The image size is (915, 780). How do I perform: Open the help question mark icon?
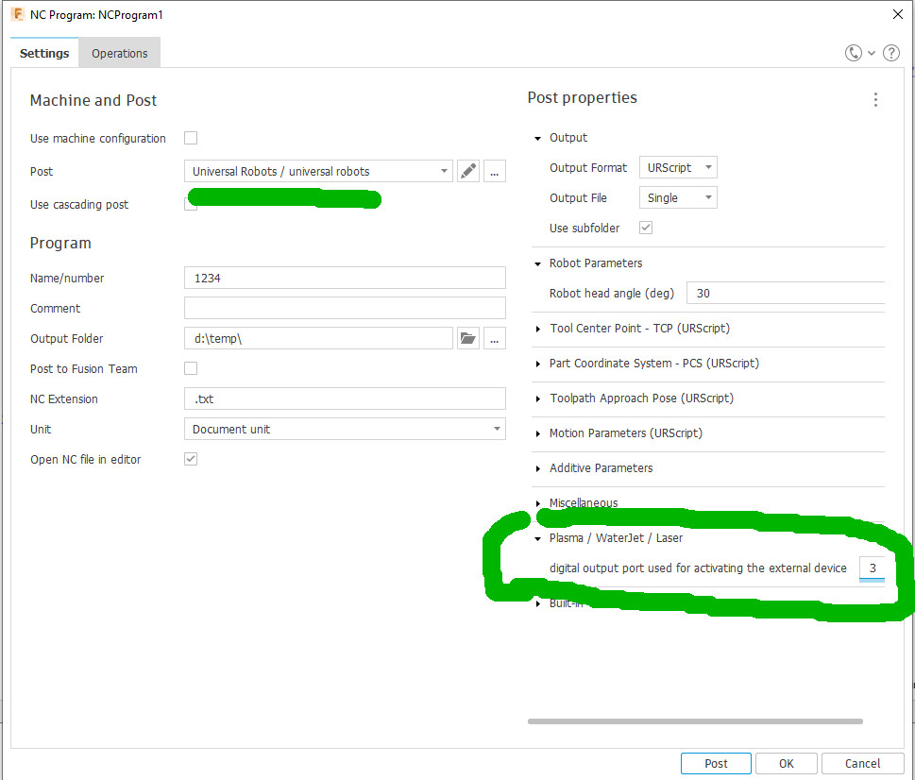(890, 53)
